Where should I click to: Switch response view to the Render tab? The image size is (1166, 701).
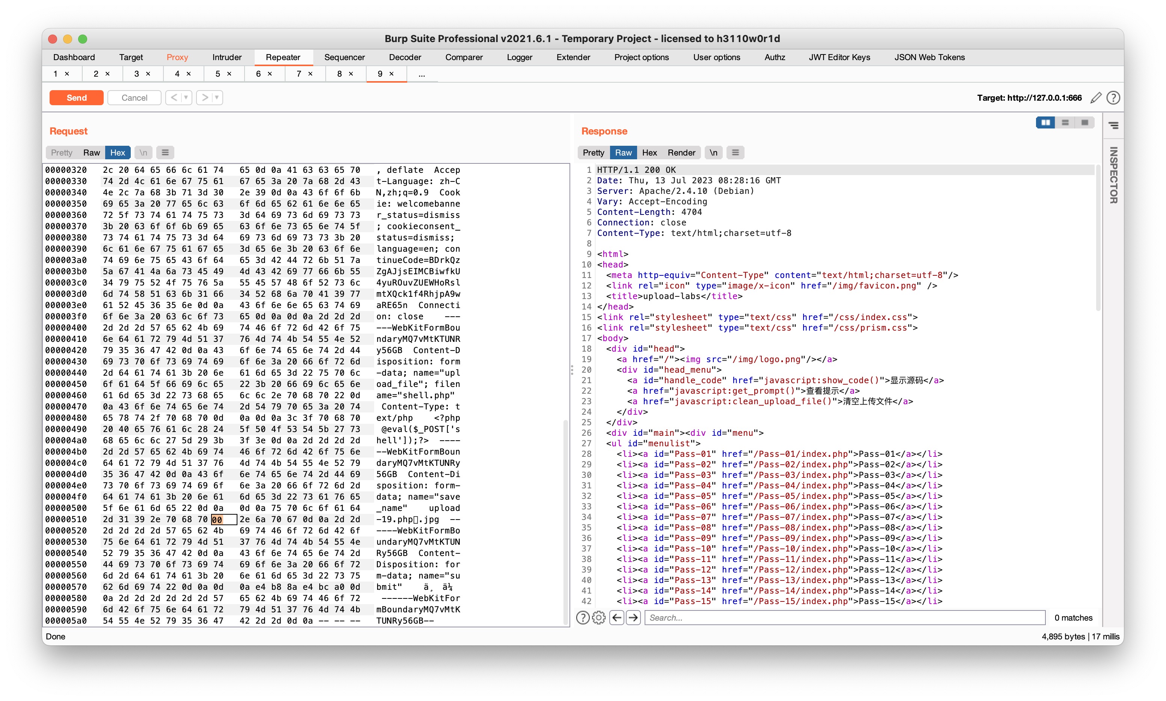681,153
